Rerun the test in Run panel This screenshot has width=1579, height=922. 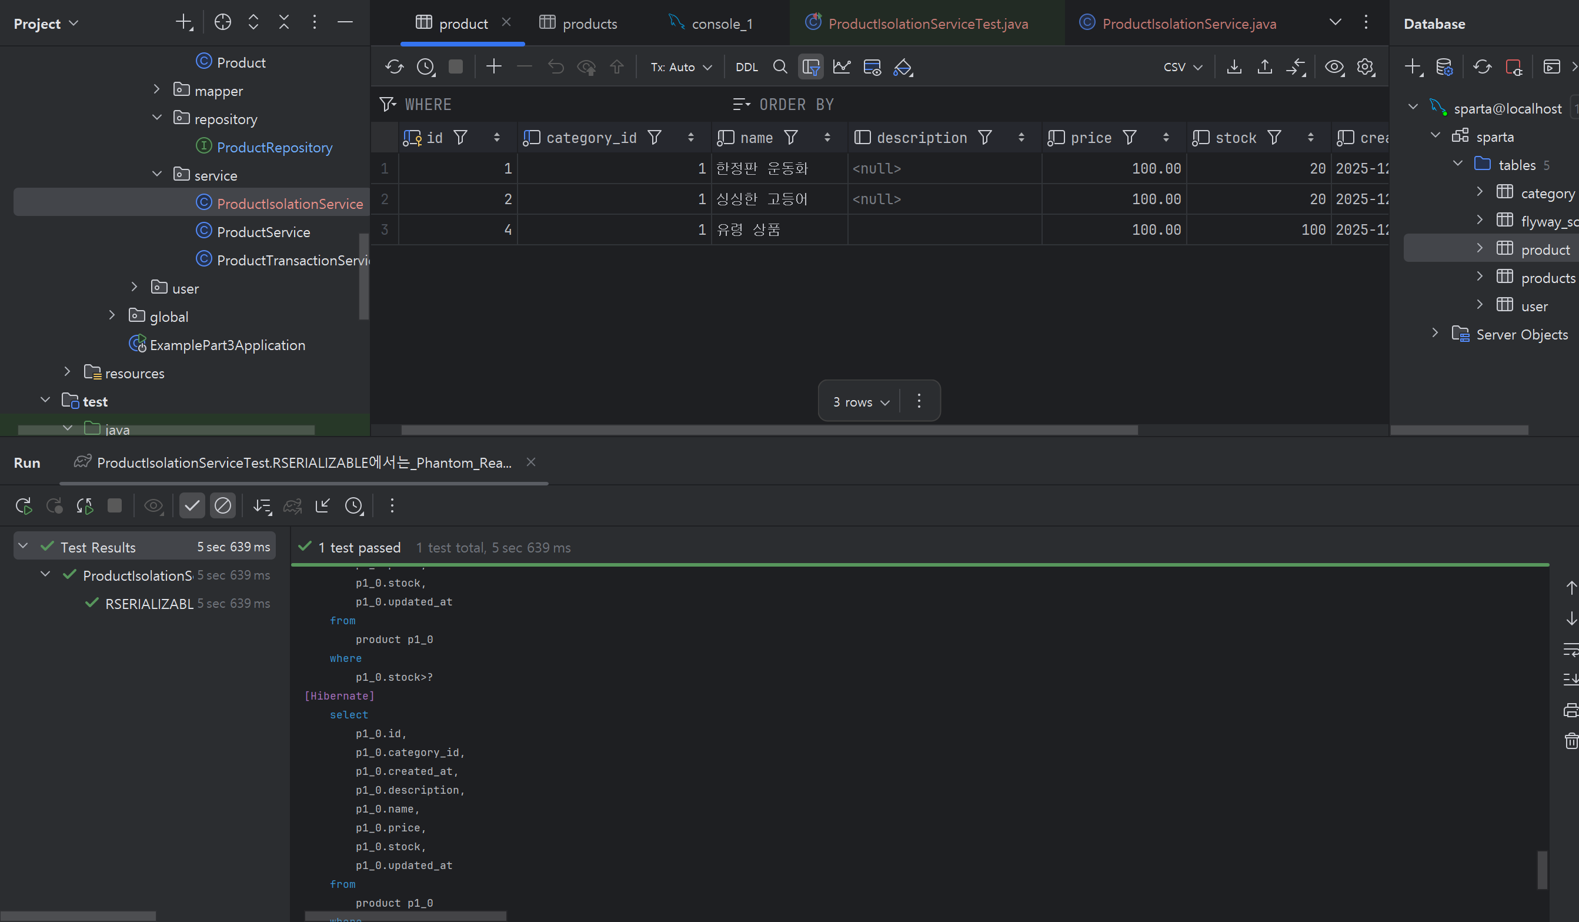tap(24, 506)
